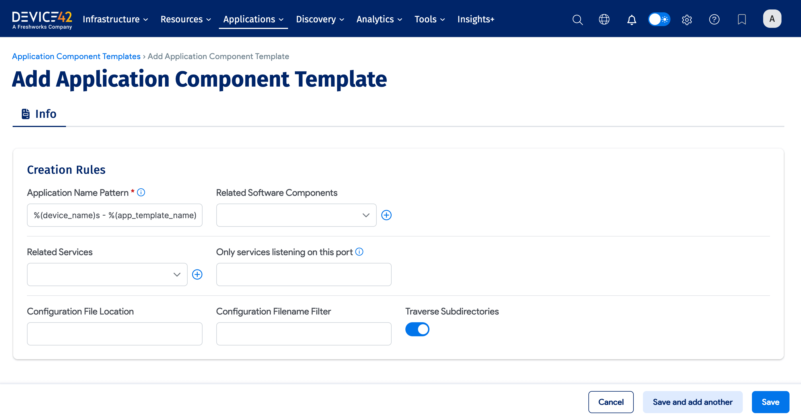Screen dimensions: 801x418
Task: Add a new Related Service
Action: click(197, 274)
